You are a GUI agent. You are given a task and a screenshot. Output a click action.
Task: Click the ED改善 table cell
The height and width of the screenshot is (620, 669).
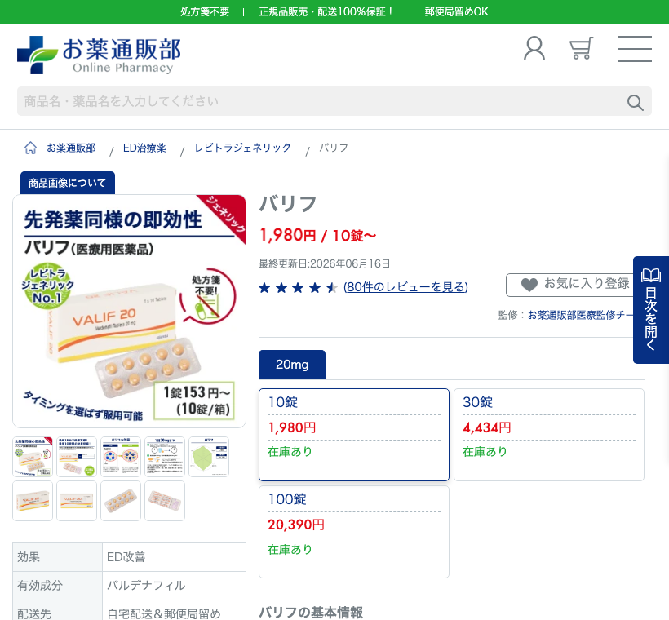pos(174,557)
